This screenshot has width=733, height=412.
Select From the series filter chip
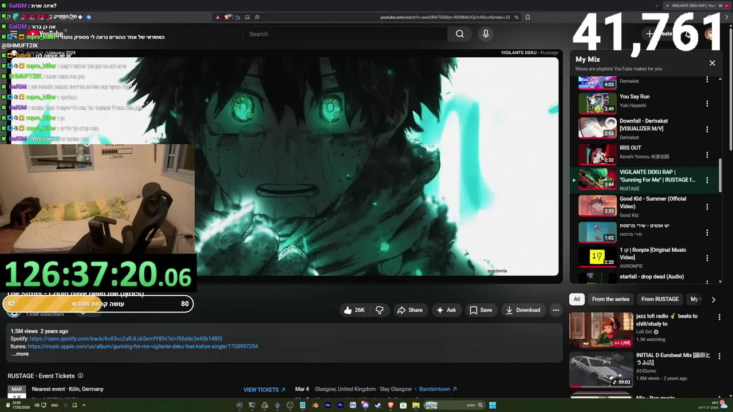(610, 299)
